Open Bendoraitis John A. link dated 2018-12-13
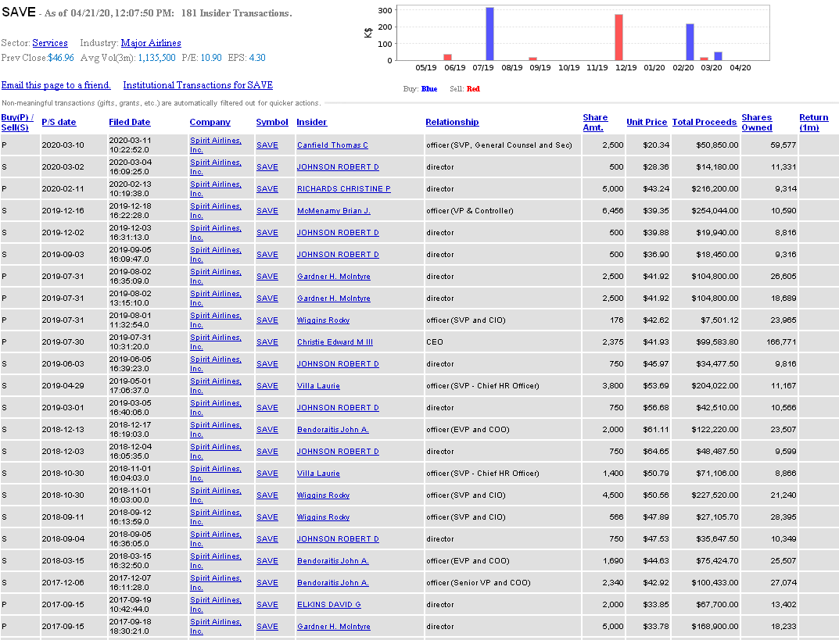This screenshot has height=640, width=839. 333,430
